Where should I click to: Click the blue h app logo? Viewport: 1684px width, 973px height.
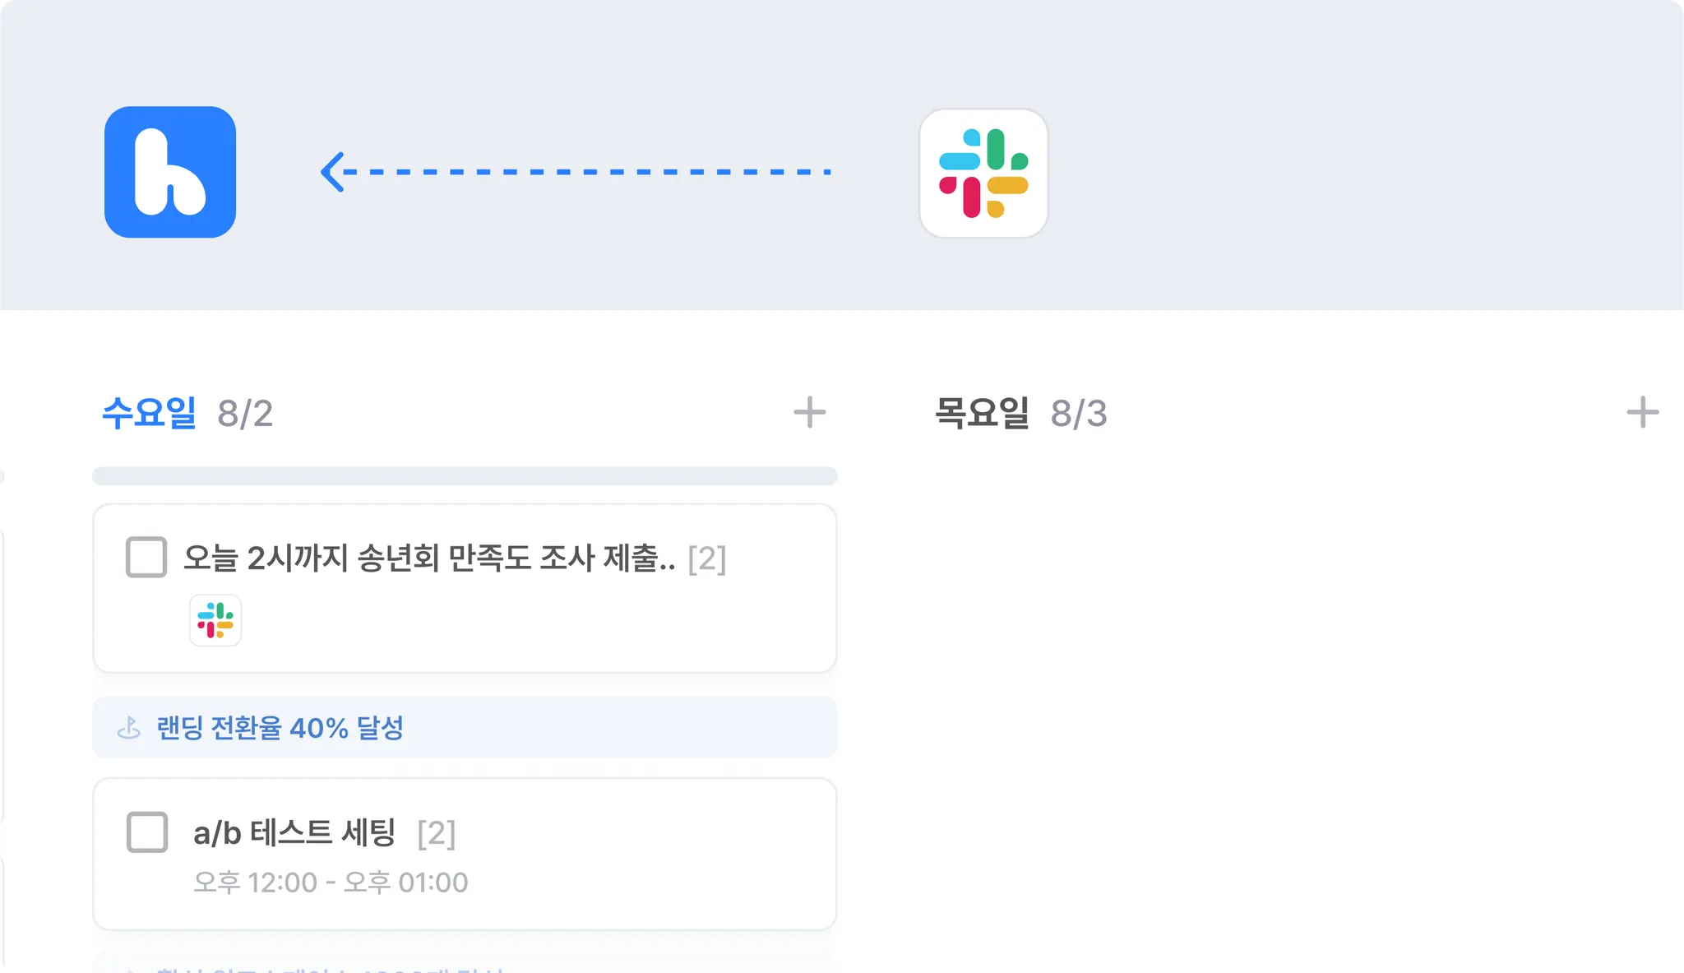pyautogui.click(x=170, y=172)
